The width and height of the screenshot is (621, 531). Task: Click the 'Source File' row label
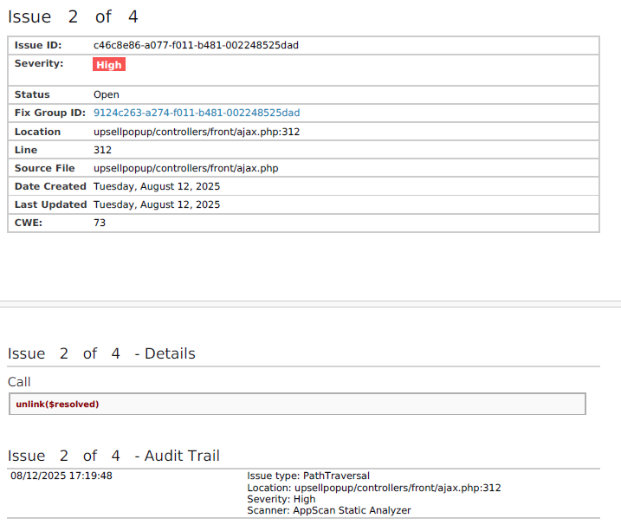click(44, 168)
